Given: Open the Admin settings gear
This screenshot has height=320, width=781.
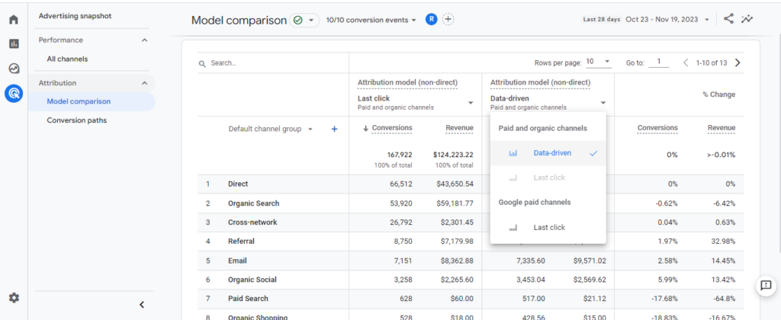Looking at the screenshot, I should [x=14, y=298].
